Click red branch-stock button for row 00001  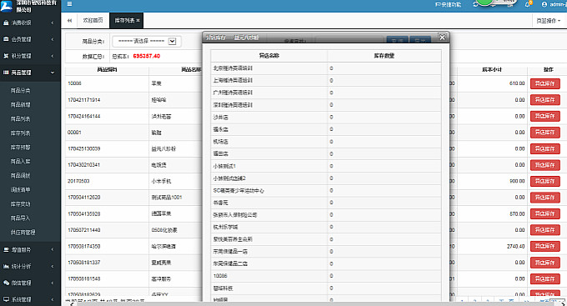pos(545,133)
